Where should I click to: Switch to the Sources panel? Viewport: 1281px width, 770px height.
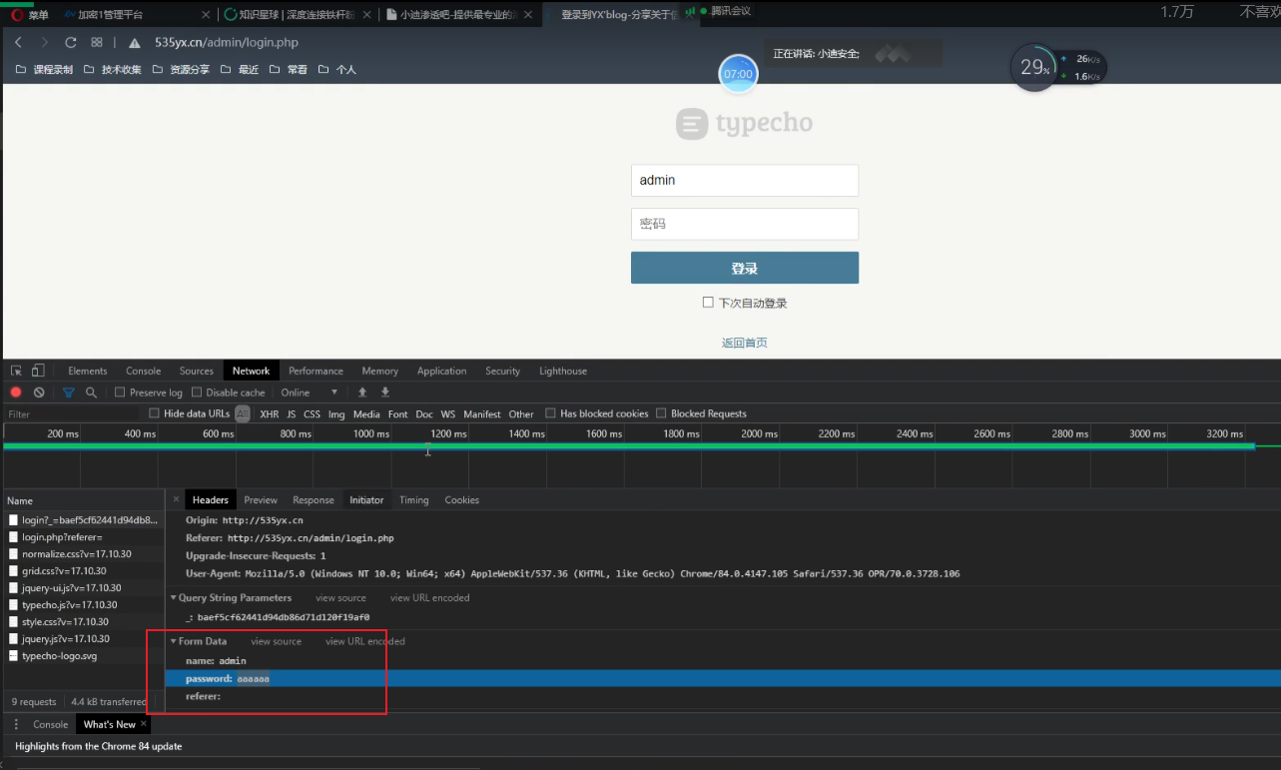click(x=197, y=371)
